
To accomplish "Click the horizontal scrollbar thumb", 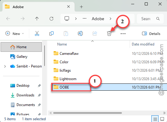I will pyautogui.click(x=88, y=113).
